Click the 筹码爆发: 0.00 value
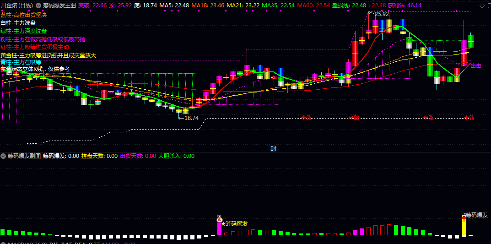 click(61, 156)
